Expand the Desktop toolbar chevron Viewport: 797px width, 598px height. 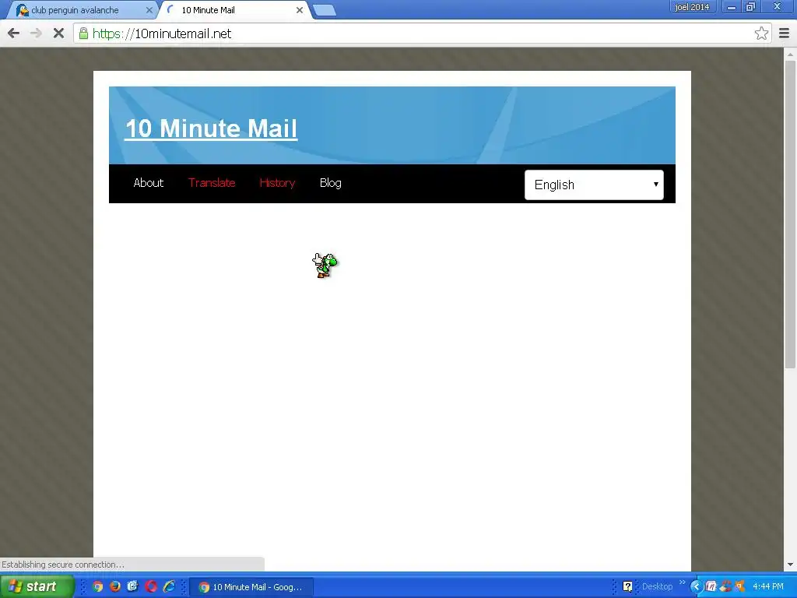coord(682,582)
